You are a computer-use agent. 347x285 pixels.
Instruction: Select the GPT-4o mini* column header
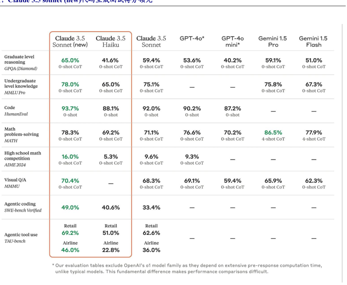point(232,41)
